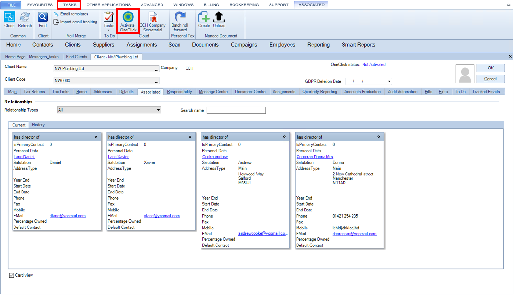Close the client tab panel with the X
This screenshot has height=295, width=514.
coord(510,56)
